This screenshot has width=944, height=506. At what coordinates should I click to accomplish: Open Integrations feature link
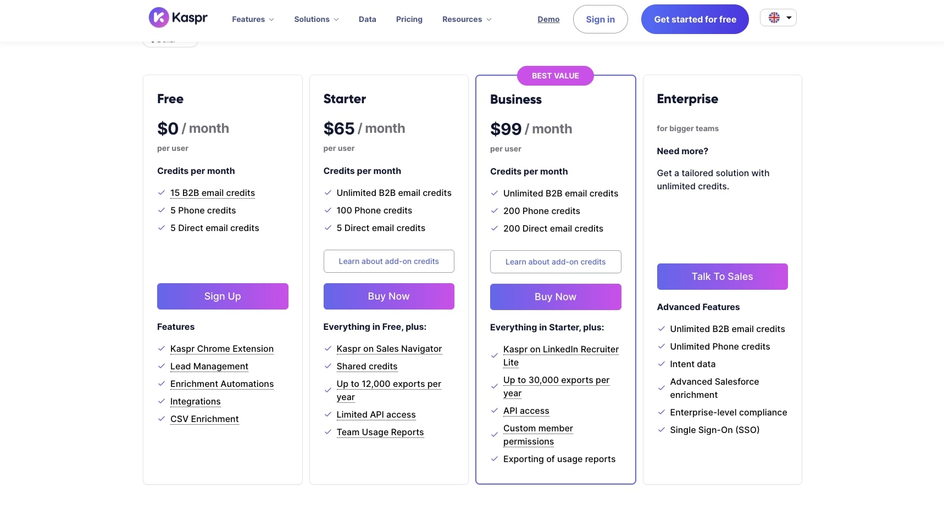click(196, 401)
